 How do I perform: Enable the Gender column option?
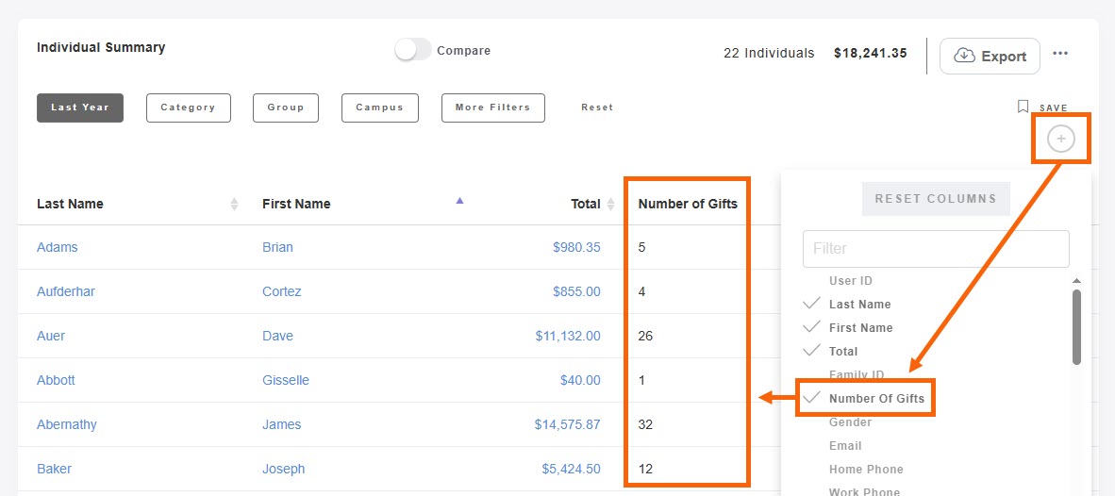(850, 422)
